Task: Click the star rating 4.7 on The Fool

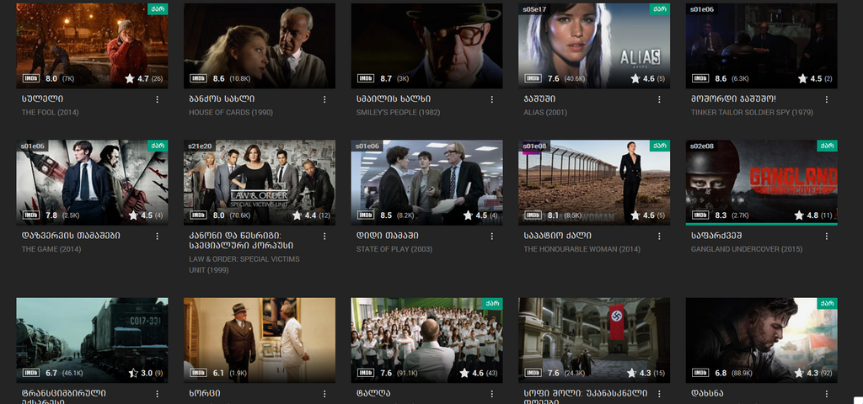Action: point(143,78)
